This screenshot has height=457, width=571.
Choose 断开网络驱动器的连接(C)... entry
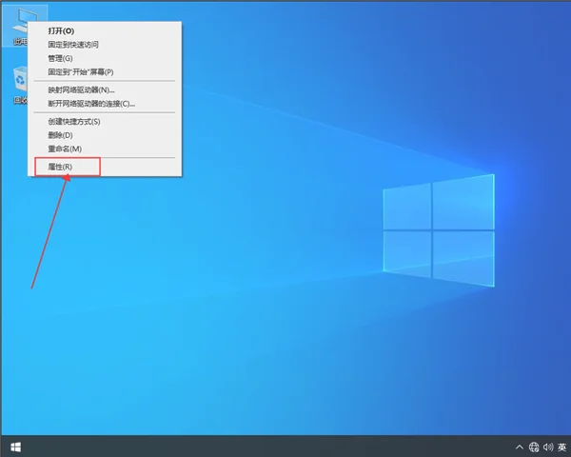pyautogui.click(x=105, y=104)
